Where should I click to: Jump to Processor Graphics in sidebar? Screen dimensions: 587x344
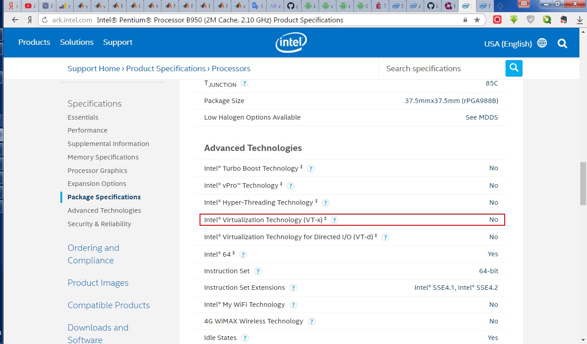[97, 171]
